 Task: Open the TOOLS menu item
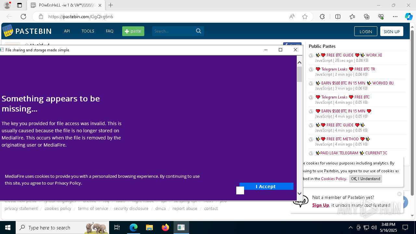click(x=88, y=31)
